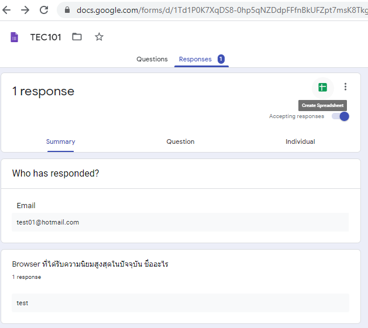Select the Responses tab
Screen dimensions: 368x328
click(195, 59)
